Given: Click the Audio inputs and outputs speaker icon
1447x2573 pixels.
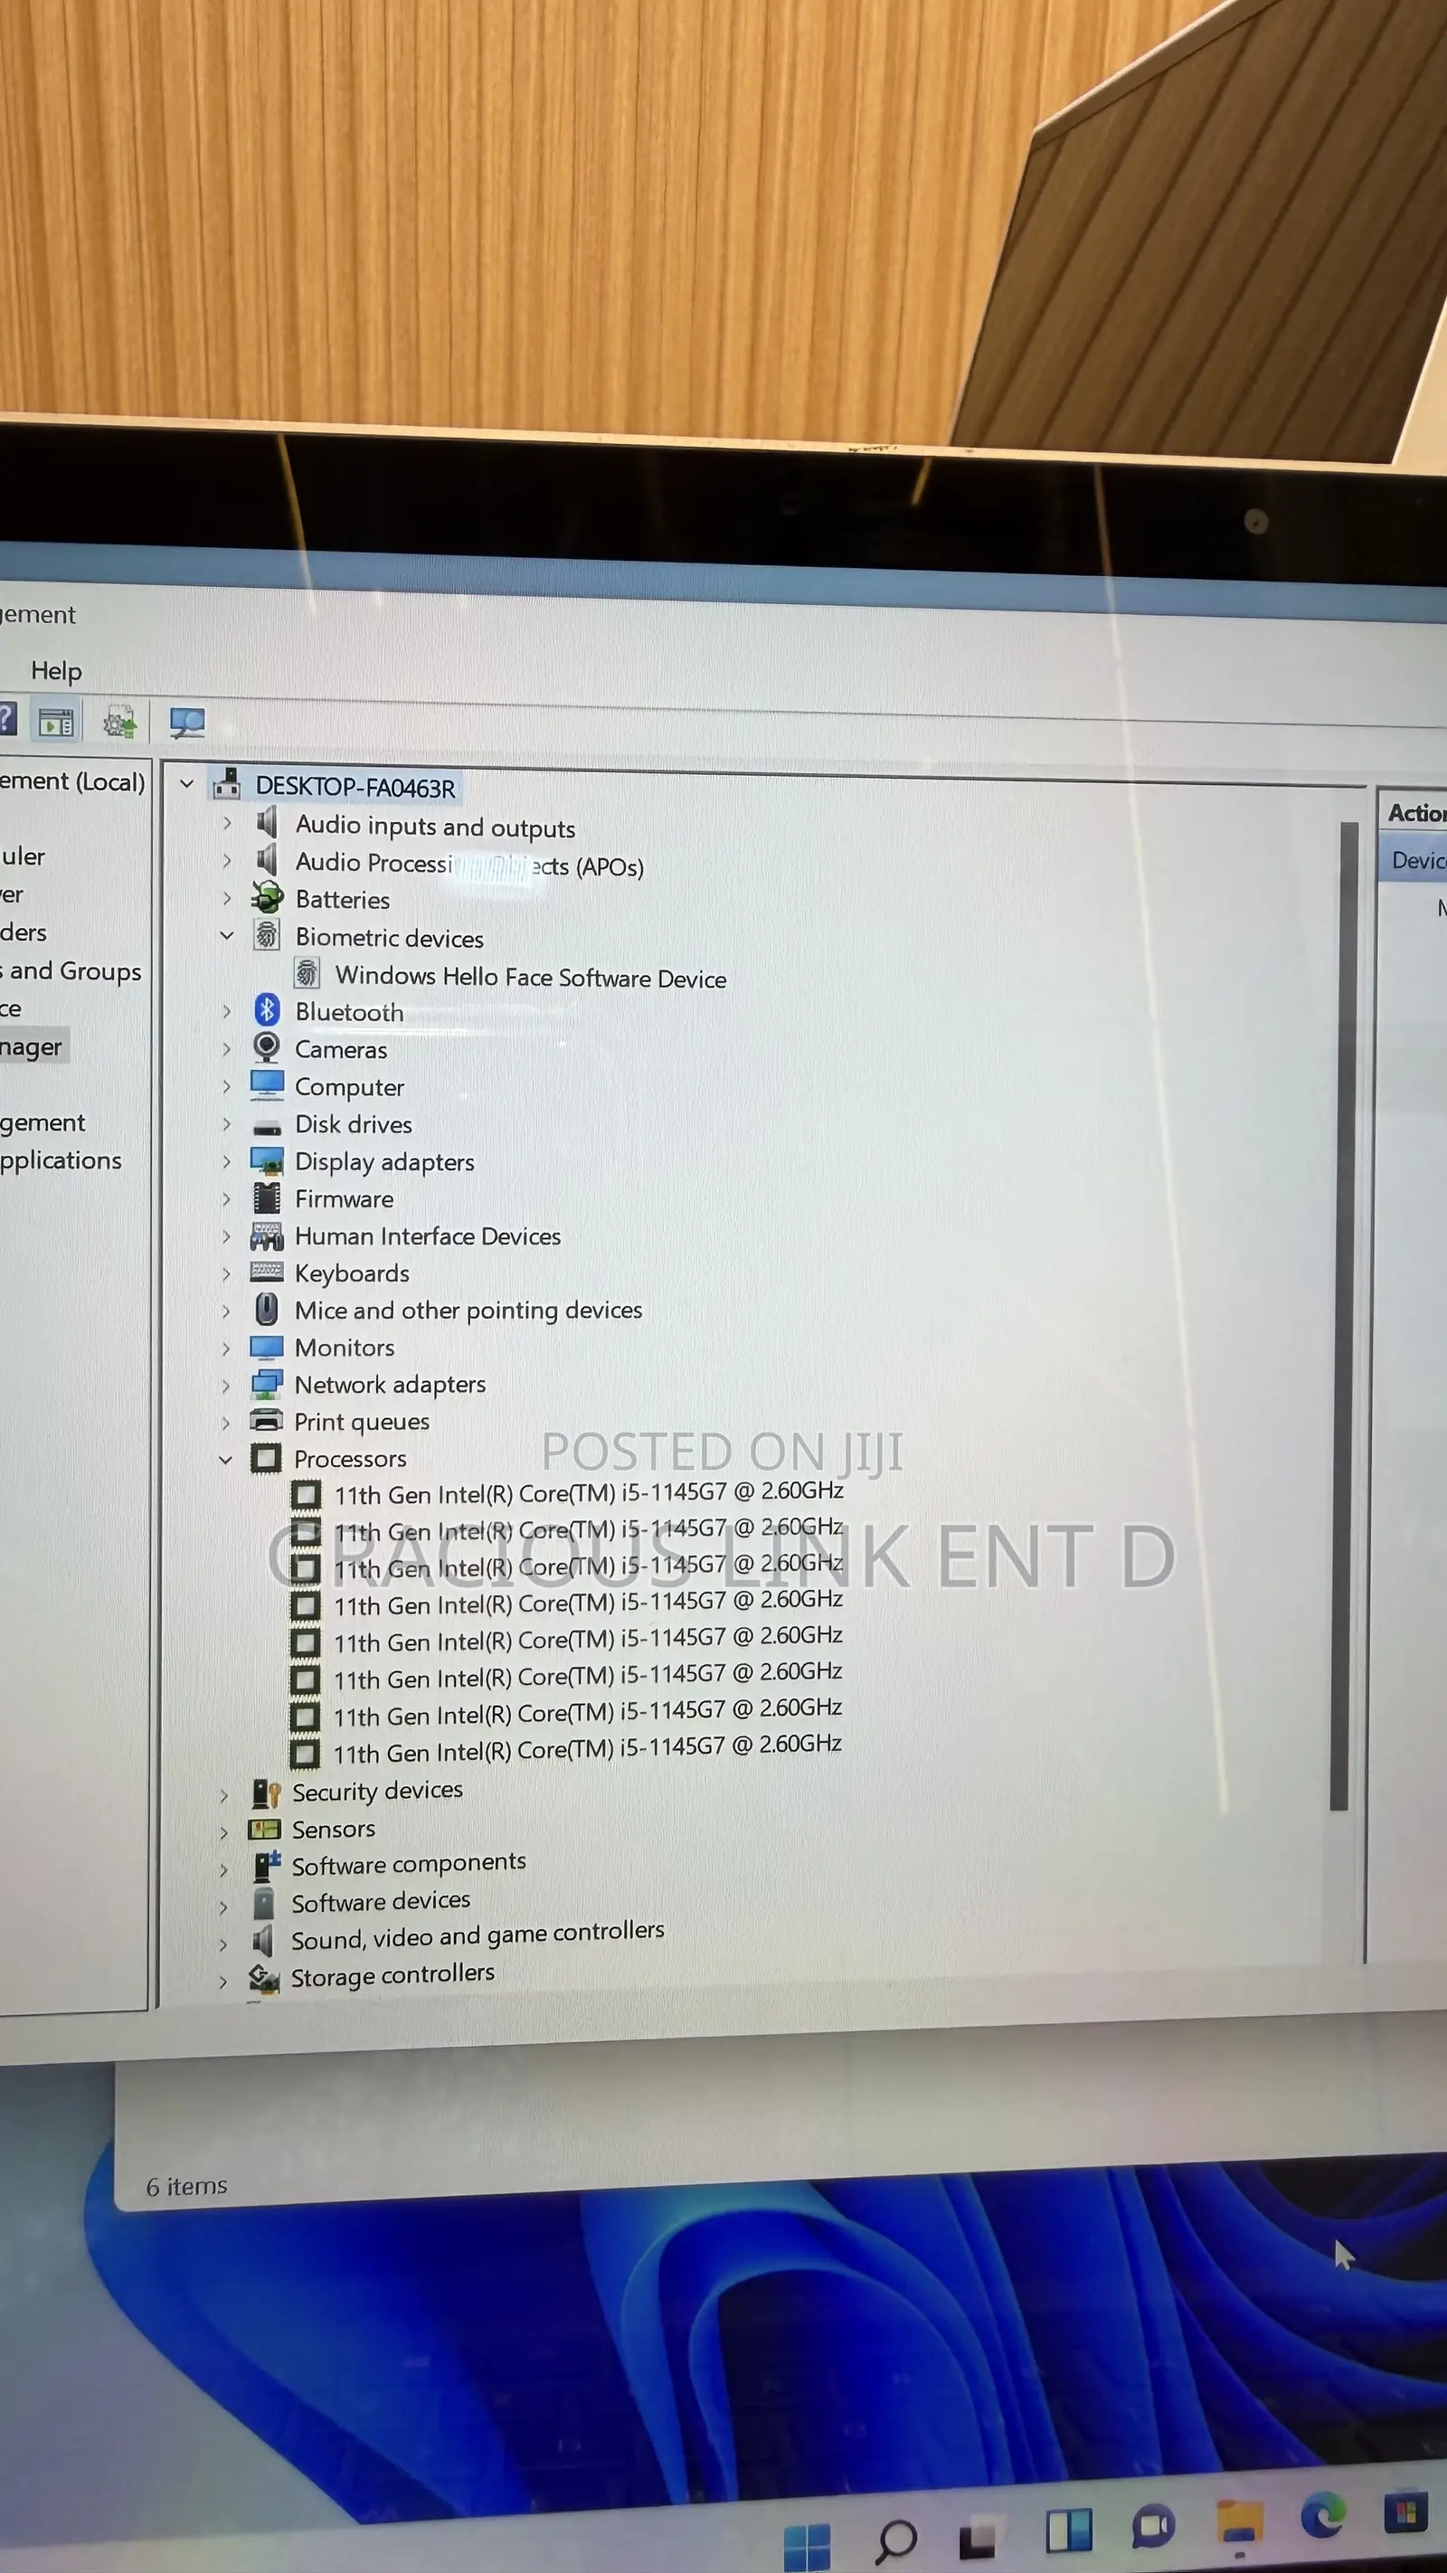Looking at the screenshot, I should 267,823.
